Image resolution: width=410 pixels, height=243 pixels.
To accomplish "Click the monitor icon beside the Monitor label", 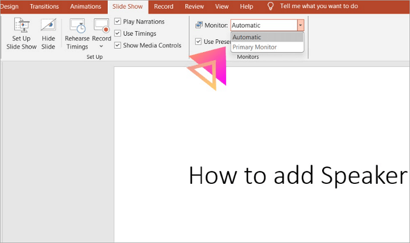I will coord(199,25).
